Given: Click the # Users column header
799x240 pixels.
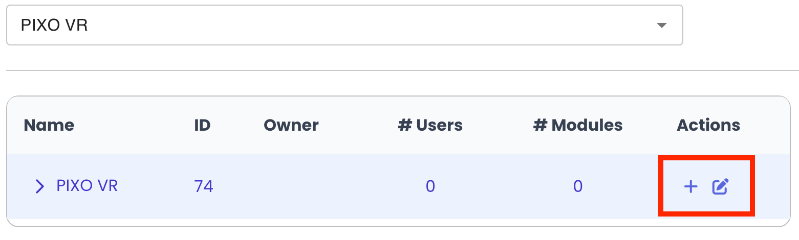Looking at the screenshot, I should click(x=430, y=125).
